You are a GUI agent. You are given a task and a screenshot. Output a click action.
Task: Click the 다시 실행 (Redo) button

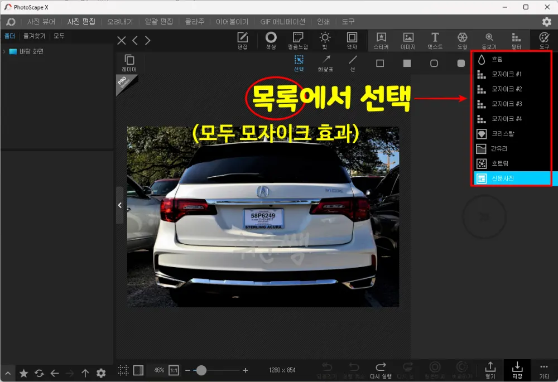(381, 370)
